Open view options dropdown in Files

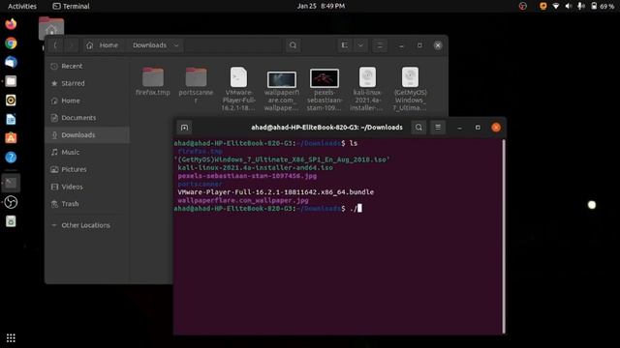(x=360, y=45)
